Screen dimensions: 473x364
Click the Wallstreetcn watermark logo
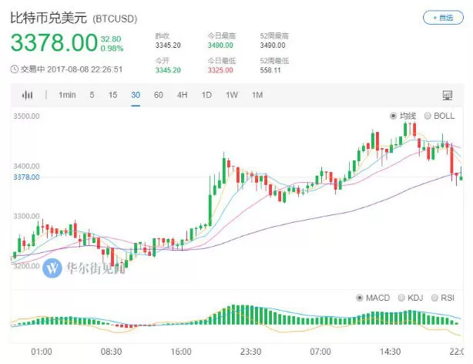(52, 268)
